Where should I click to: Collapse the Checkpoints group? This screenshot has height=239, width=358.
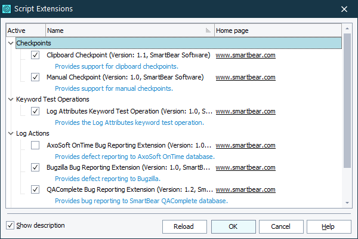coord(11,44)
